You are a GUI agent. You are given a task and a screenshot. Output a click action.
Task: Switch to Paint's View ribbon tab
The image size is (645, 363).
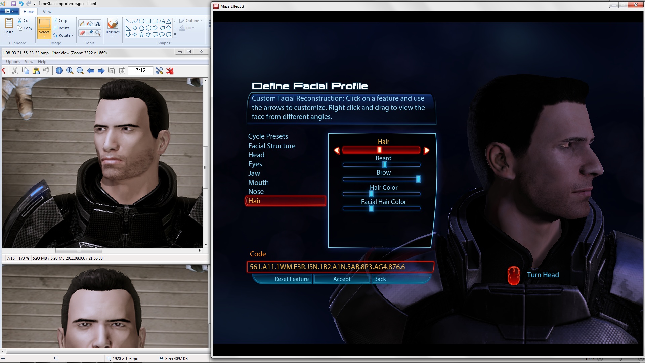point(47,12)
